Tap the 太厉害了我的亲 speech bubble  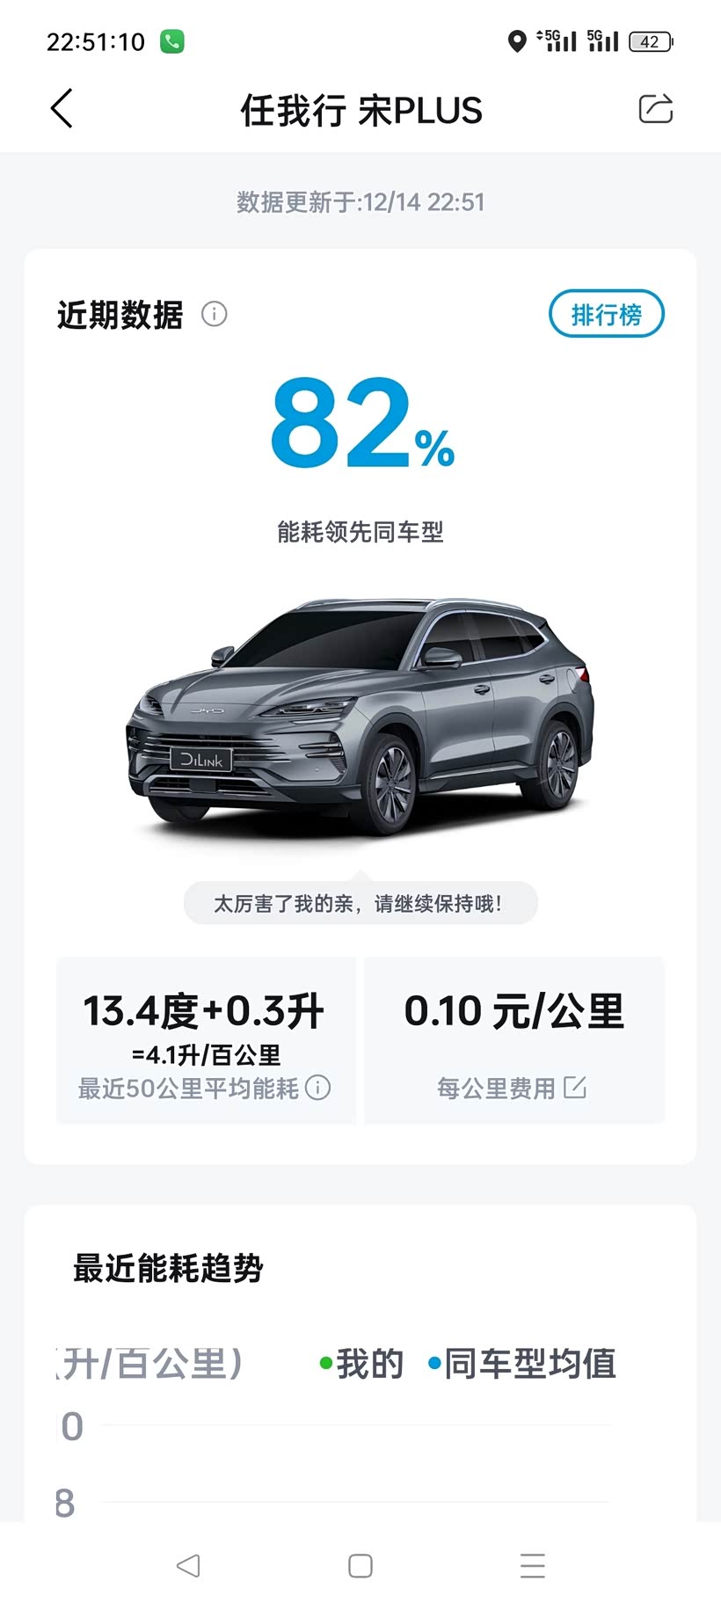coord(360,903)
